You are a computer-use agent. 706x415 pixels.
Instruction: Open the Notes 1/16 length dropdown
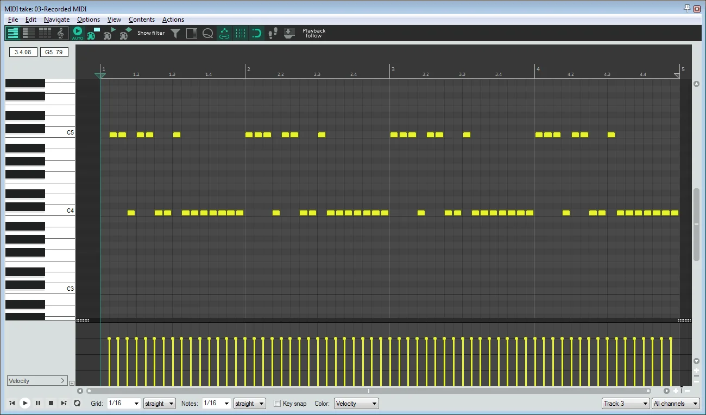coord(216,404)
